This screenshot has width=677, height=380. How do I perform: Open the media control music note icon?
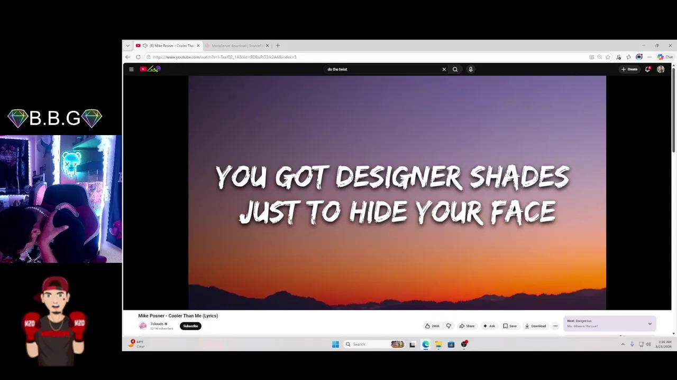pos(619,57)
